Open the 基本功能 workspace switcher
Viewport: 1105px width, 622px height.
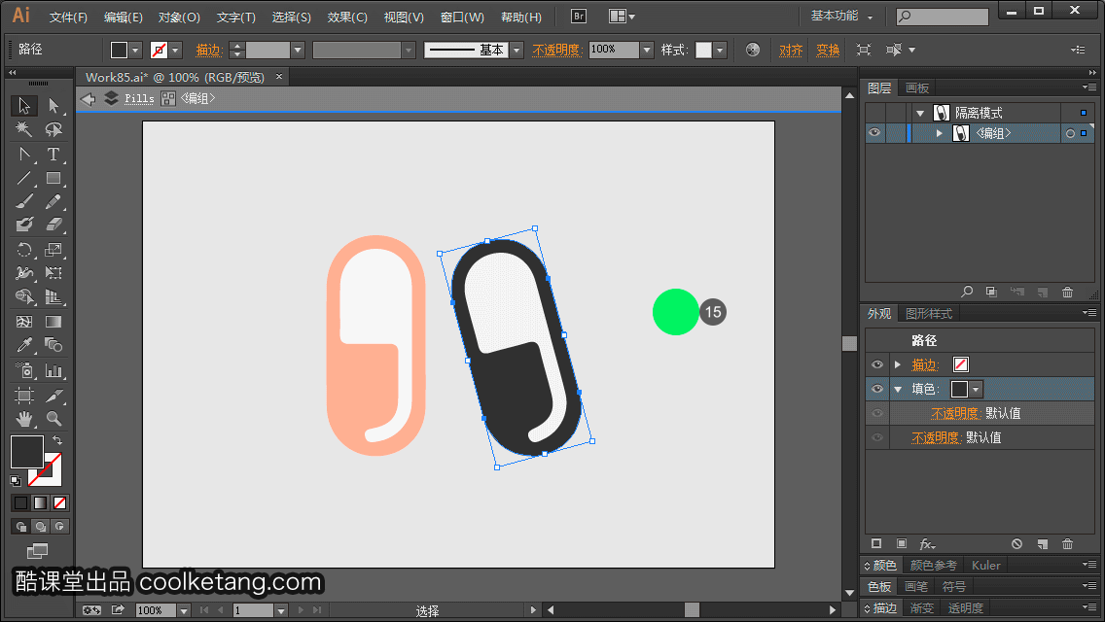tap(842, 16)
